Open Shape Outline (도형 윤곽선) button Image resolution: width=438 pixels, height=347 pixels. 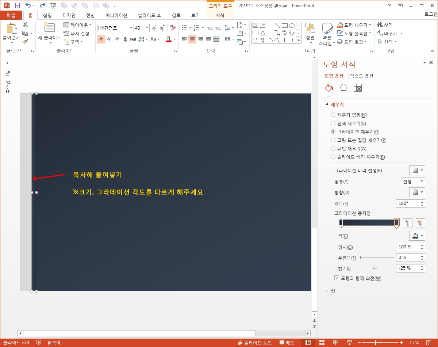[x=354, y=33]
